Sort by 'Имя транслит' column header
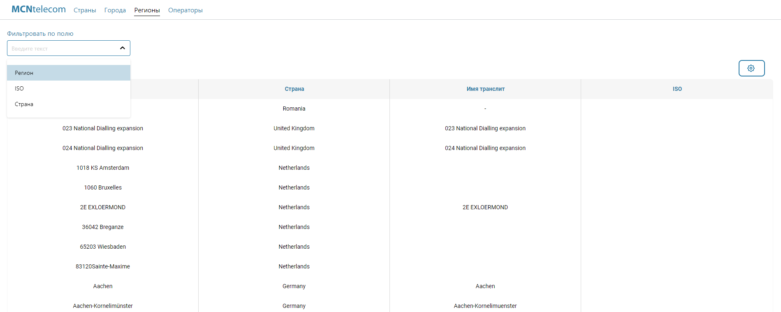Image resolution: width=781 pixels, height=312 pixels. click(485, 89)
